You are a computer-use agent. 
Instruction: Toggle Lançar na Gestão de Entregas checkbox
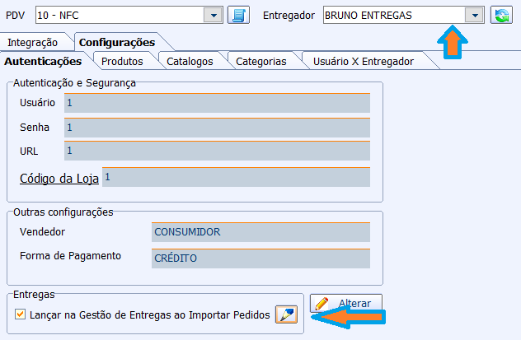point(21,314)
